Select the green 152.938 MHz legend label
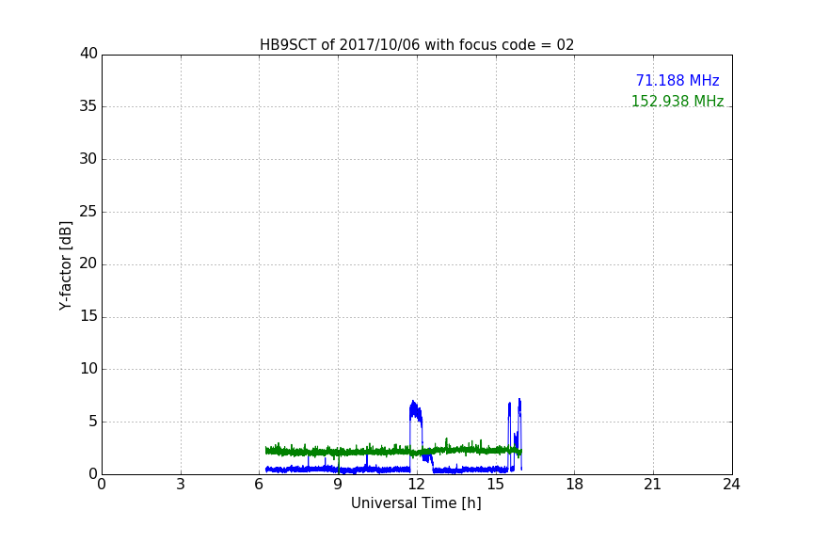The height and width of the screenshot is (542, 813). click(x=677, y=101)
